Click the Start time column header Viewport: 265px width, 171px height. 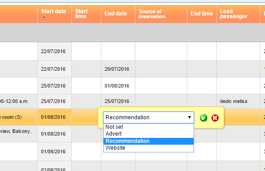coord(81,14)
